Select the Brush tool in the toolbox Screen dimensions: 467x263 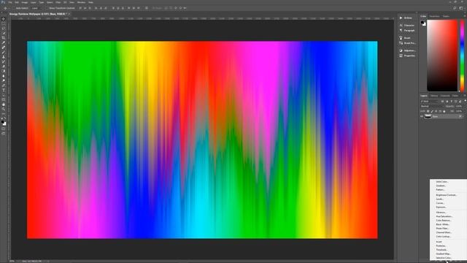click(4, 52)
